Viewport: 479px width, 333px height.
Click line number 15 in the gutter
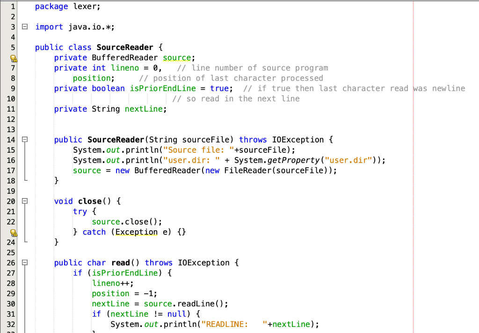10,149
